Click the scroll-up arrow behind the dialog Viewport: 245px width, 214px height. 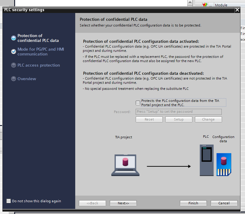pos(190,2)
